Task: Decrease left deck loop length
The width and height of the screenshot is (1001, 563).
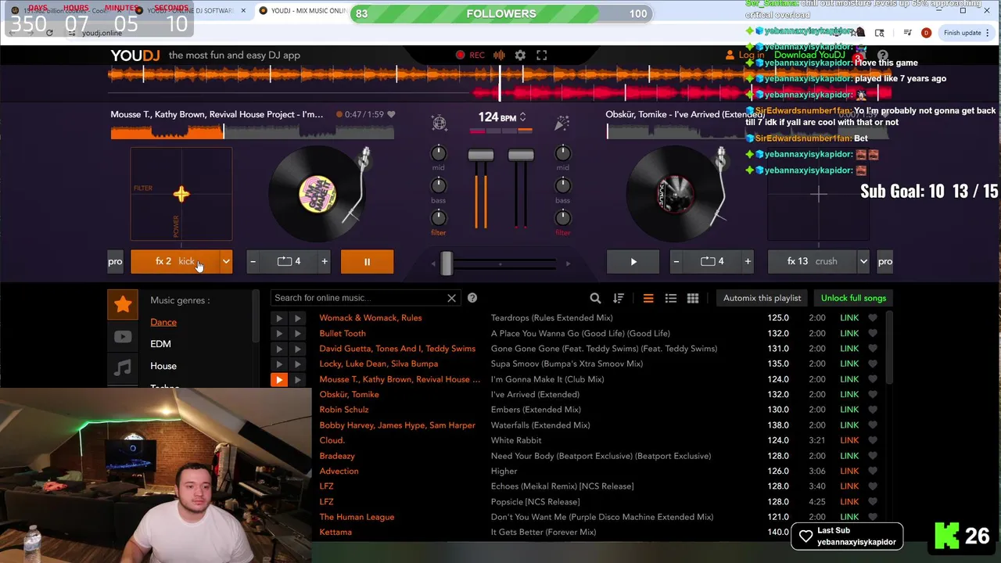Action: coord(253,262)
